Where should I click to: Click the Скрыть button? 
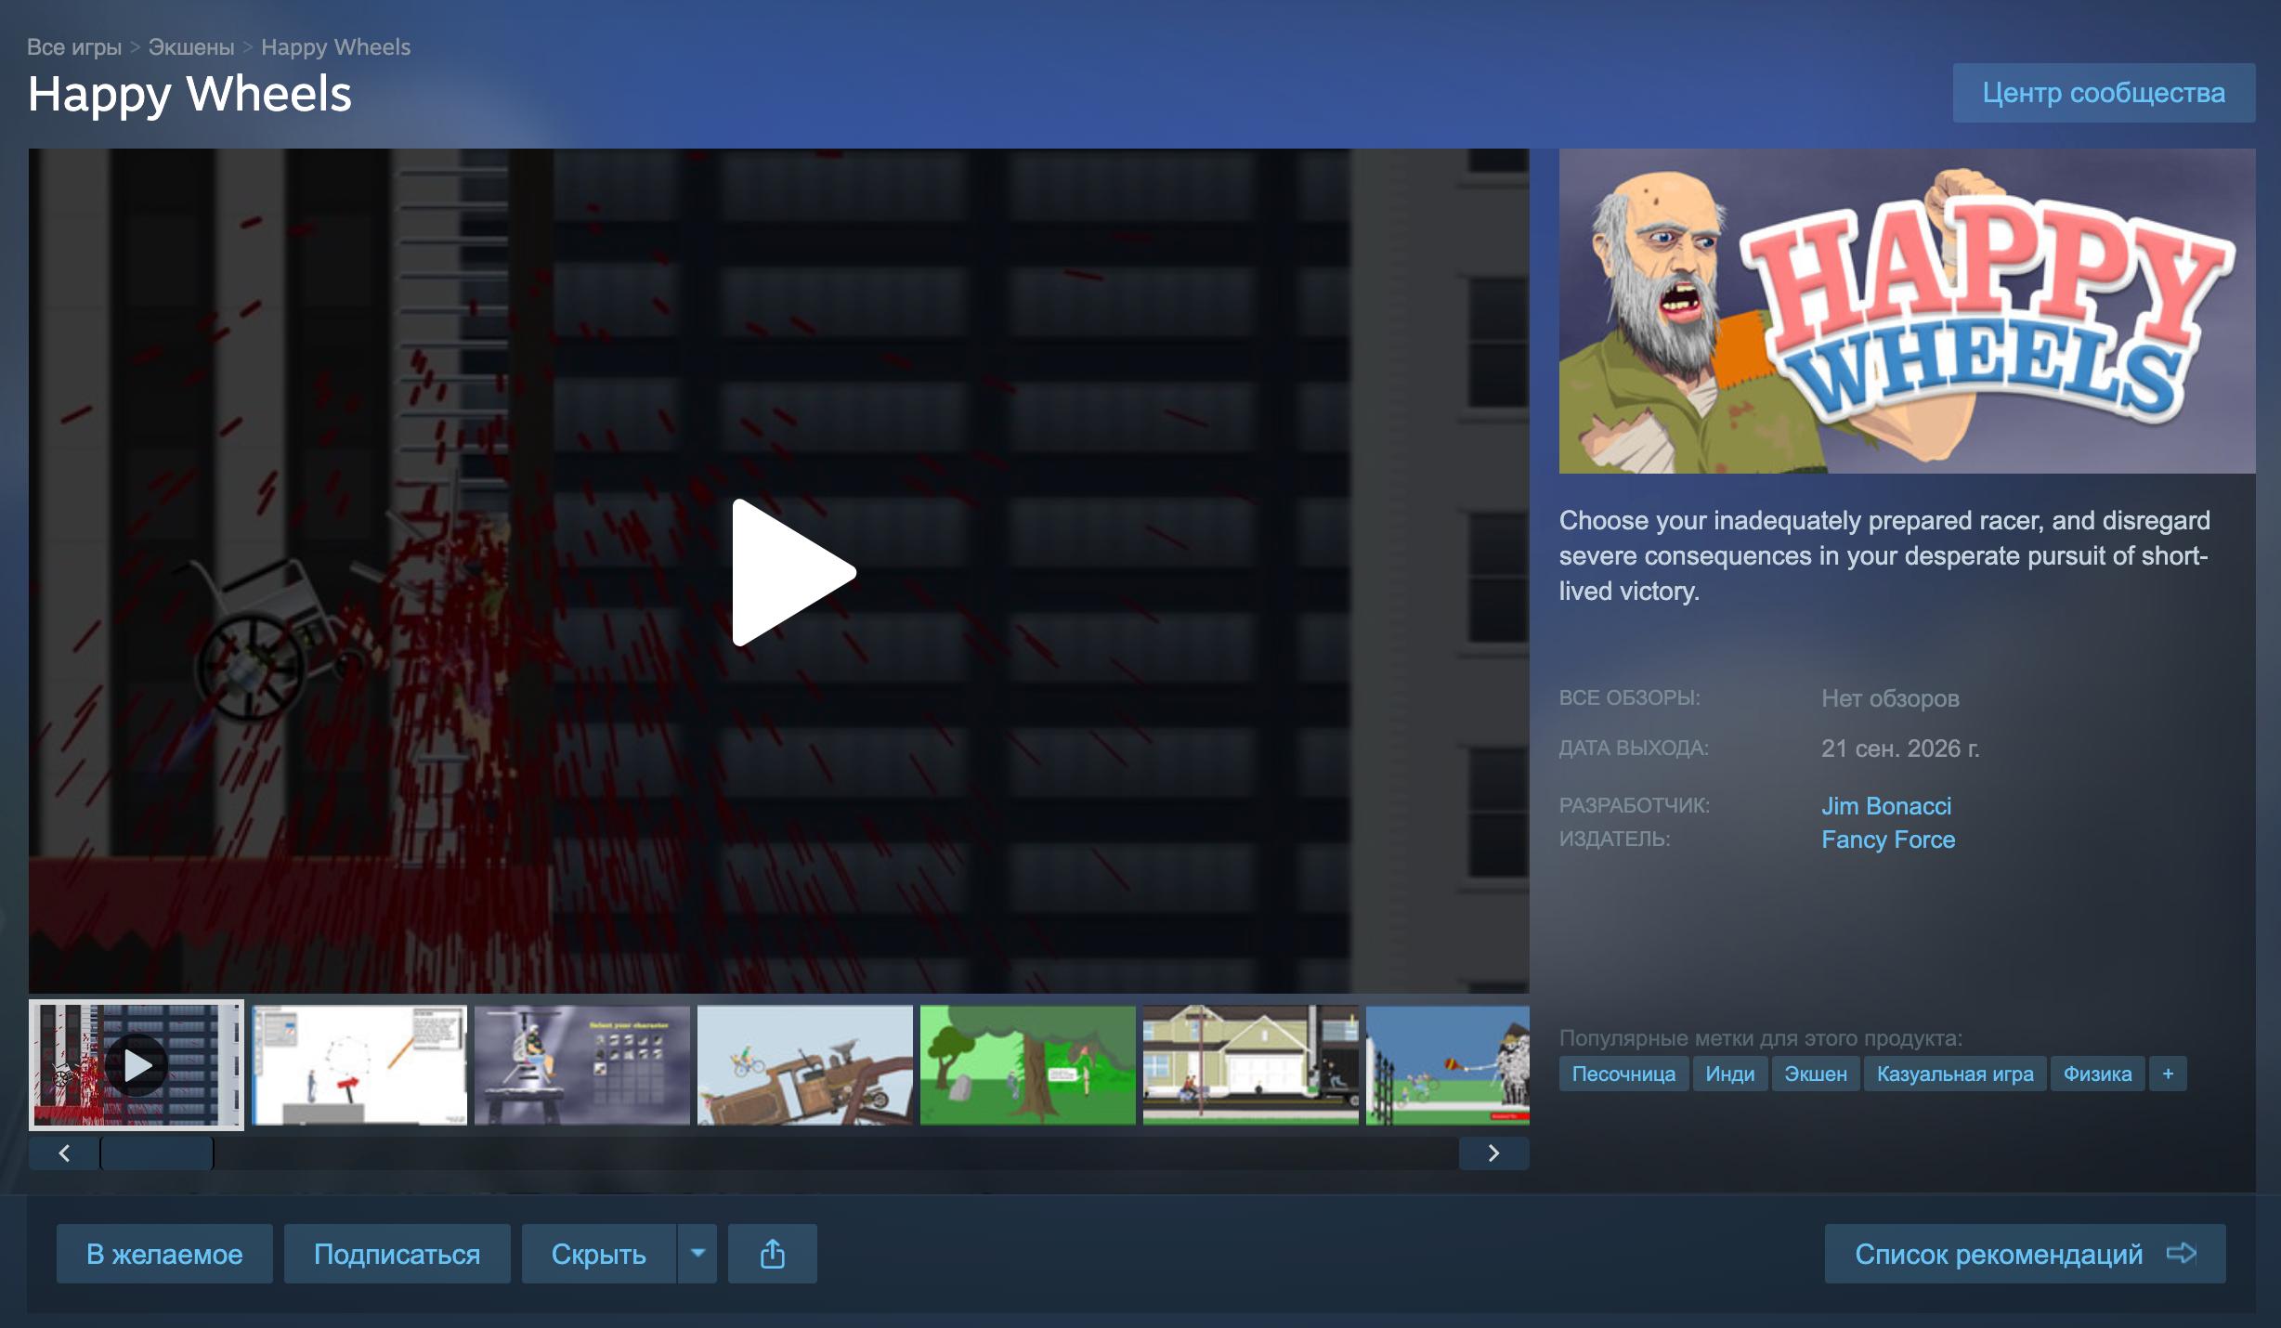pyautogui.click(x=599, y=1254)
